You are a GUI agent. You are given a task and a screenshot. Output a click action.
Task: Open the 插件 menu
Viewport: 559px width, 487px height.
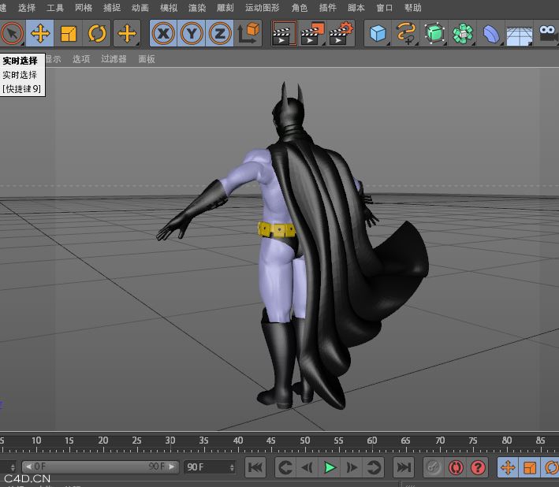pos(328,8)
